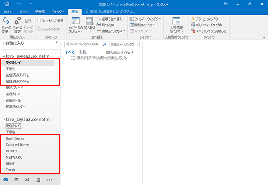Filter messages by 未読 (Unread)
The width and height of the screenshot is (268, 185).
(x=82, y=52)
